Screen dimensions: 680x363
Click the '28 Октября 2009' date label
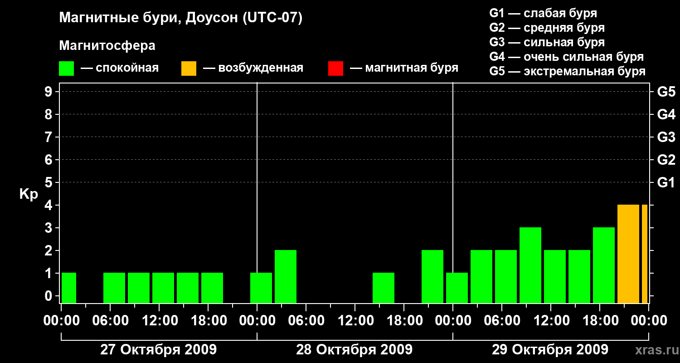[354, 350]
